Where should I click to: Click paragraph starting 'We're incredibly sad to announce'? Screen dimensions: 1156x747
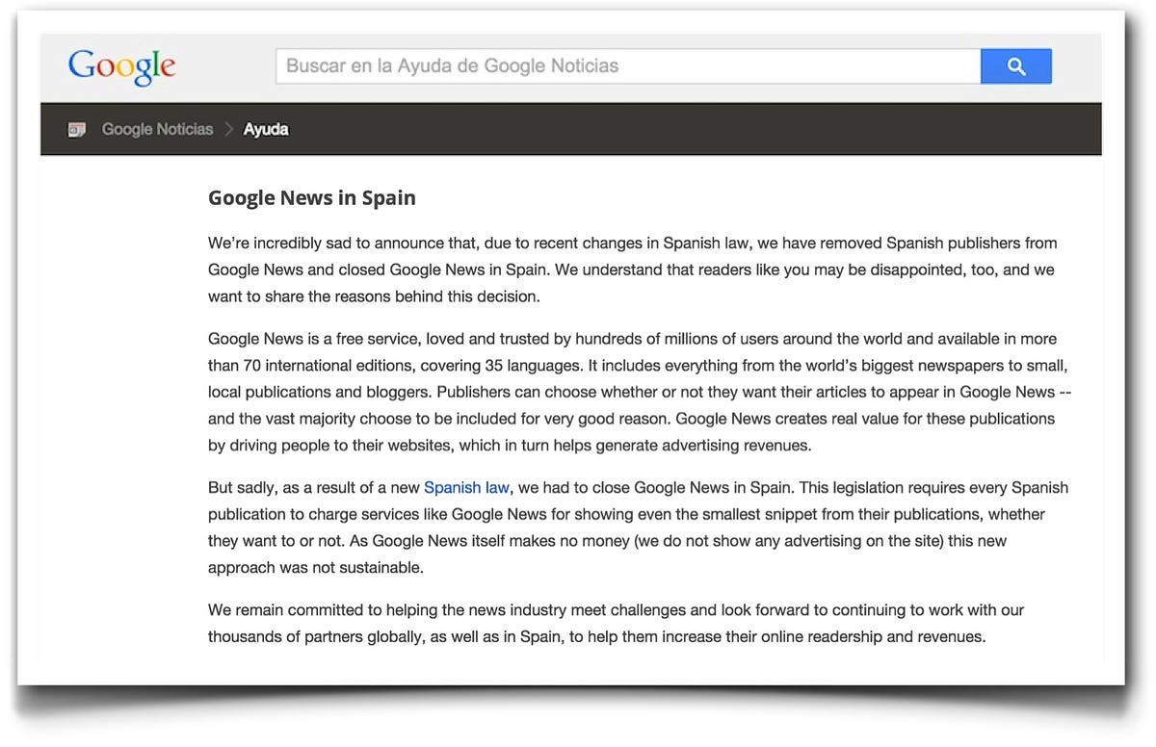[x=632, y=270]
